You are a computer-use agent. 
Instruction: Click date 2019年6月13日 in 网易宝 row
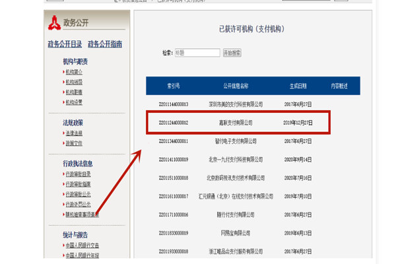[298, 233]
